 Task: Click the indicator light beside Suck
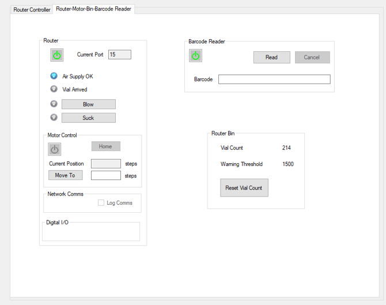(x=54, y=117)
